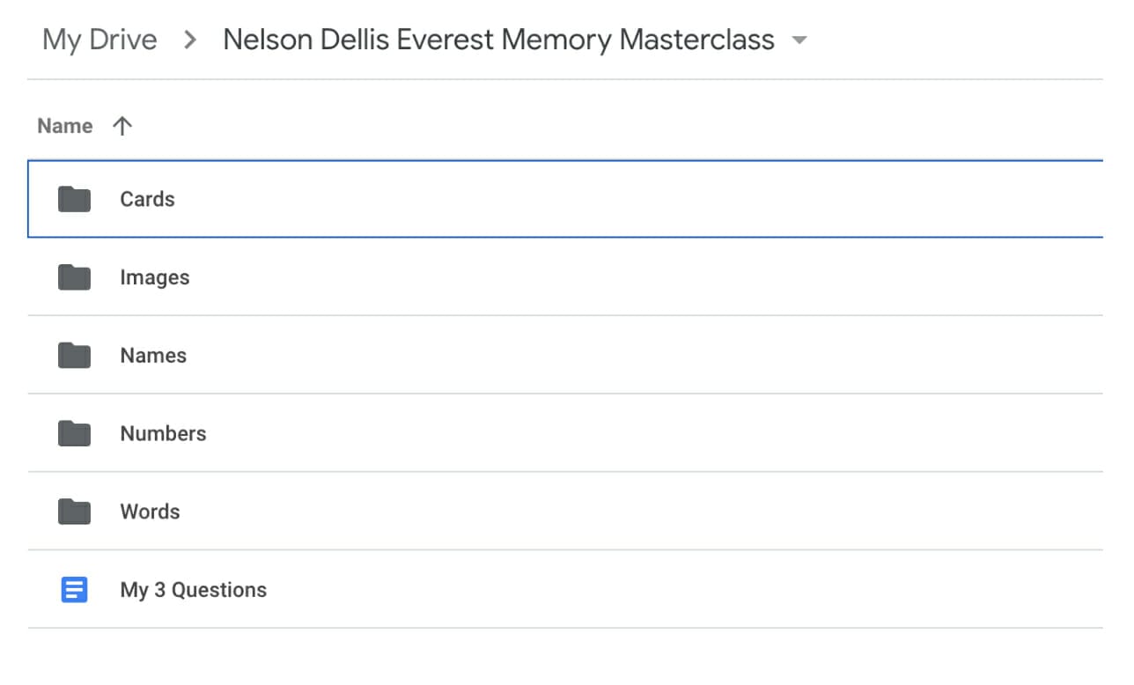Click the Numbers folder icon

74,433
